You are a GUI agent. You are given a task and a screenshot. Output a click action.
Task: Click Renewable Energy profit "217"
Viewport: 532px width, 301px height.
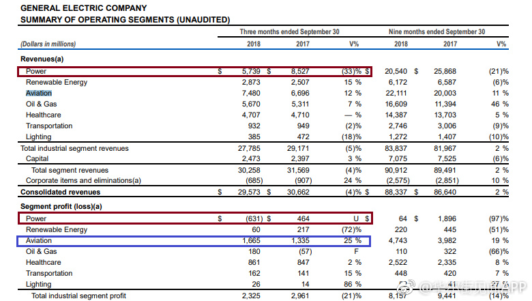(304, 229)
